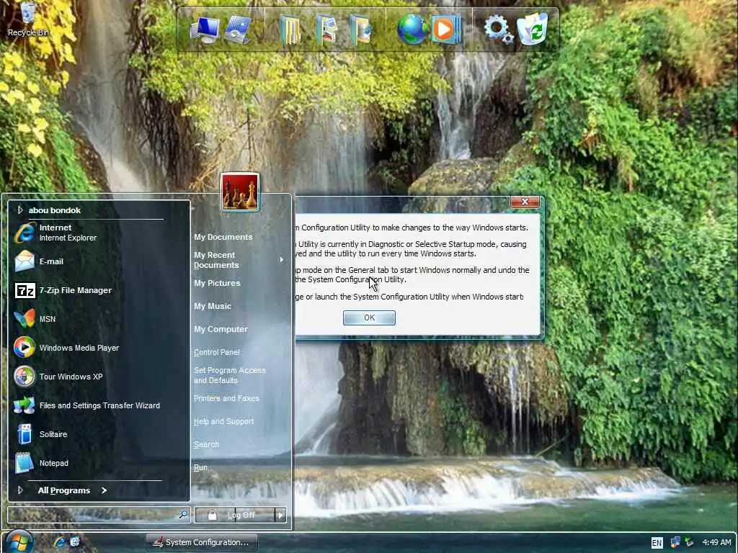
Task: Select System Configuration taskbar button
Action: point(202,542)
